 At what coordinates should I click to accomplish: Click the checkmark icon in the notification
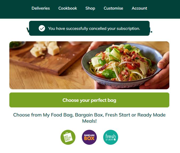[42, 28]
